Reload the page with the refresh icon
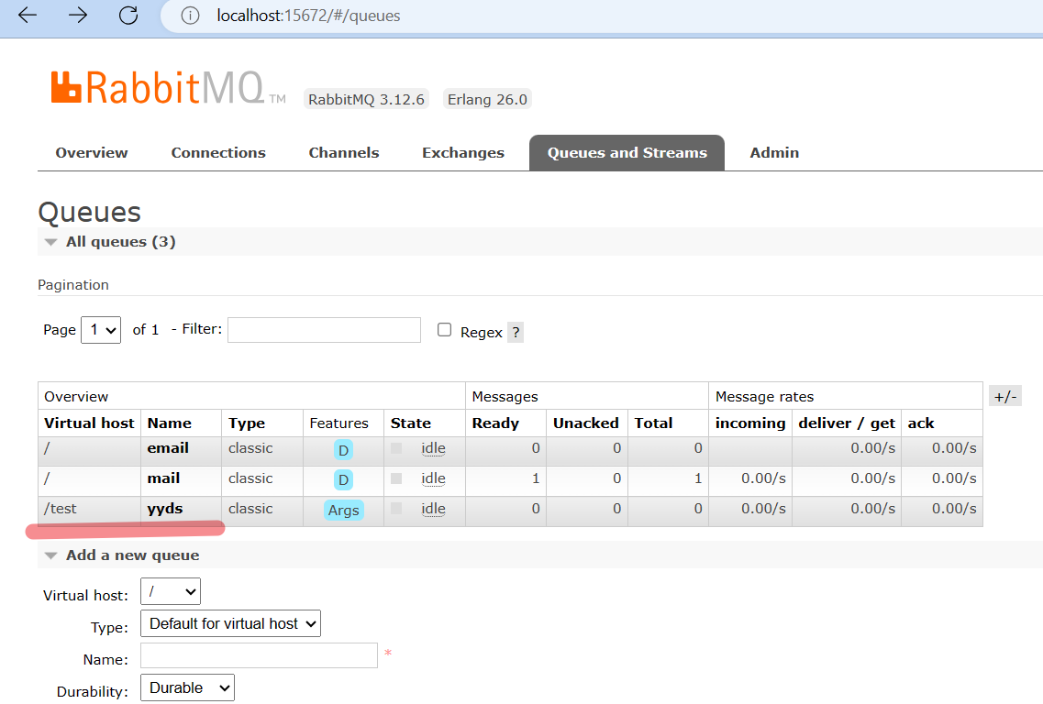 tap(128, 16)
